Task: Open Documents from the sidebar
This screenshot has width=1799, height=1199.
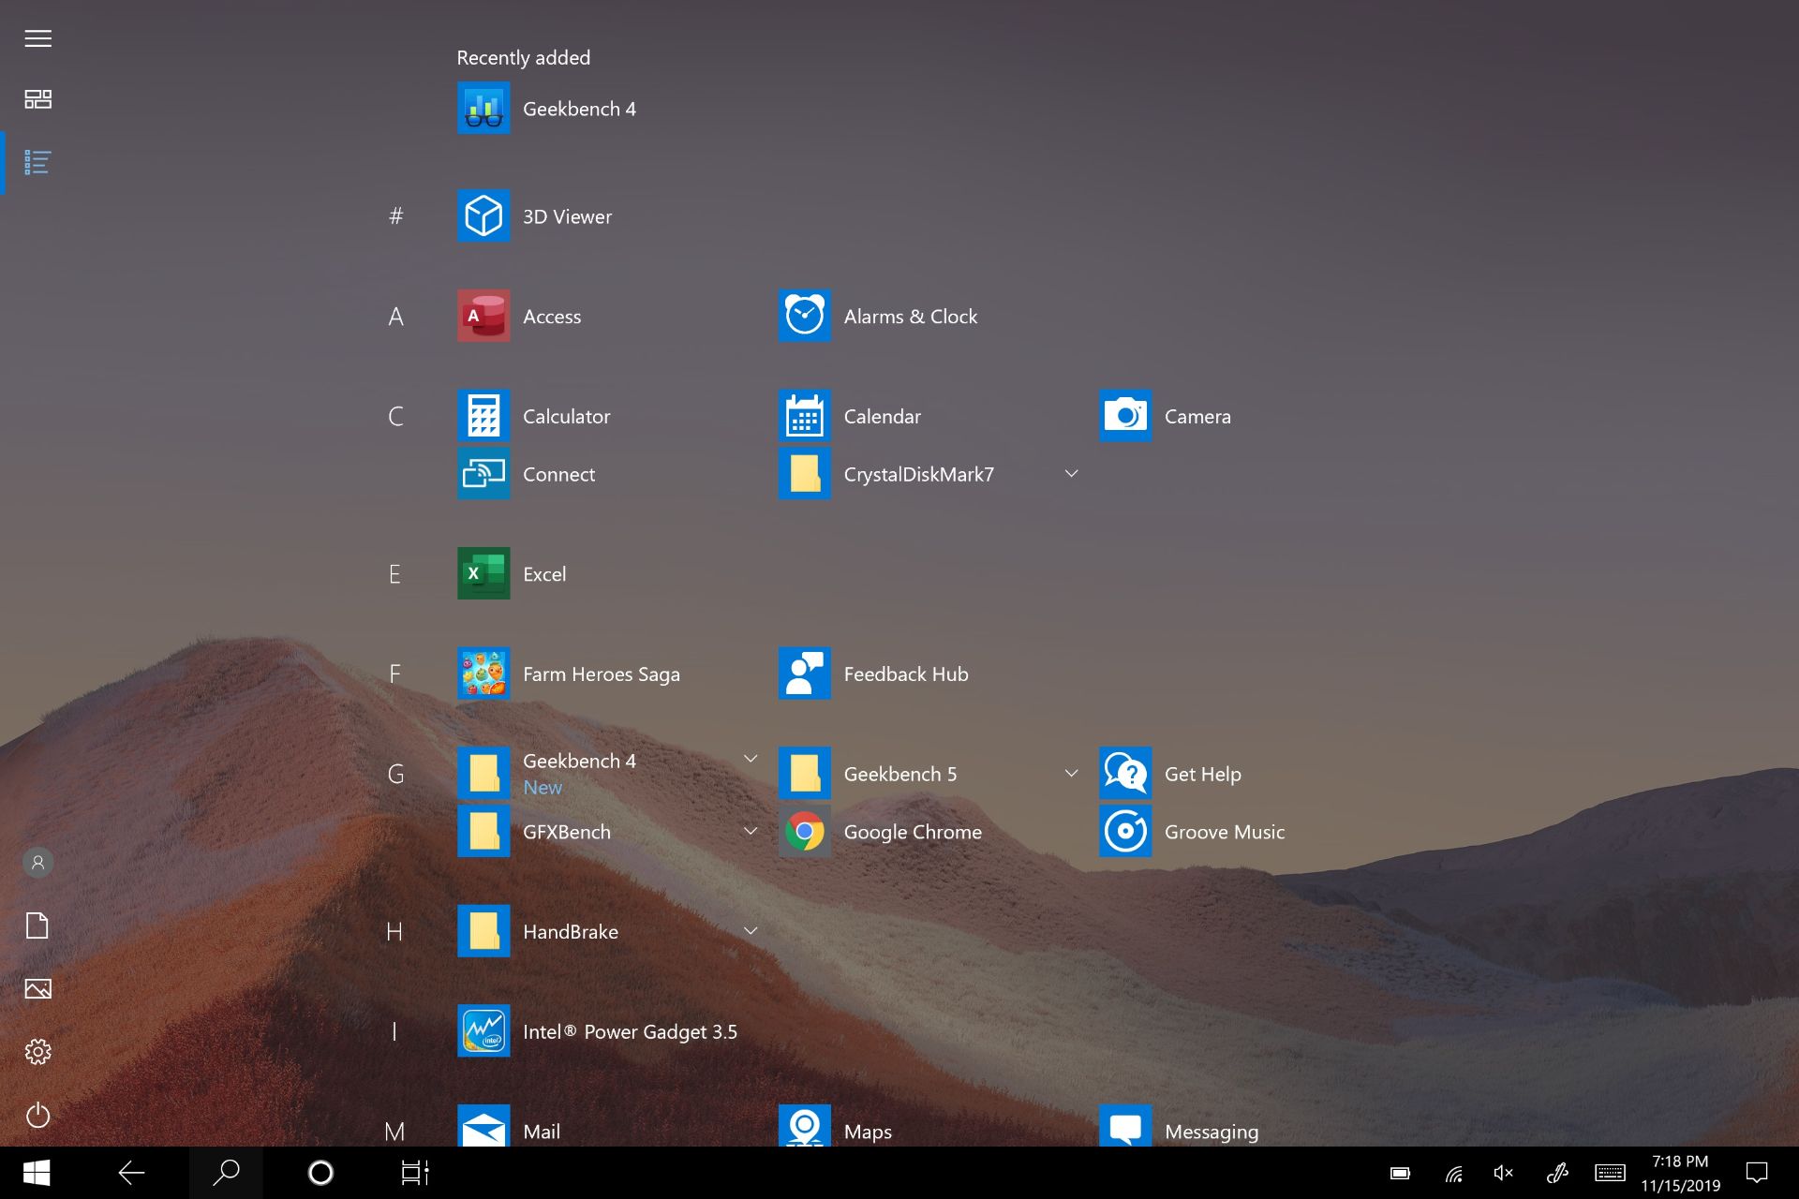Action: click(37, 925)
